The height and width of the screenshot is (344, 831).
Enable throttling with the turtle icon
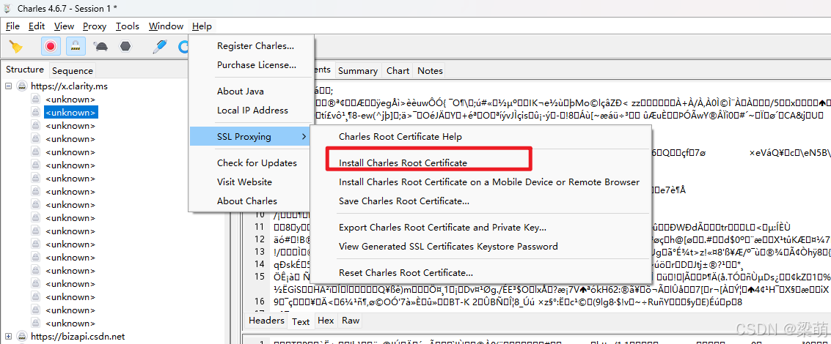tap(101, 47)
